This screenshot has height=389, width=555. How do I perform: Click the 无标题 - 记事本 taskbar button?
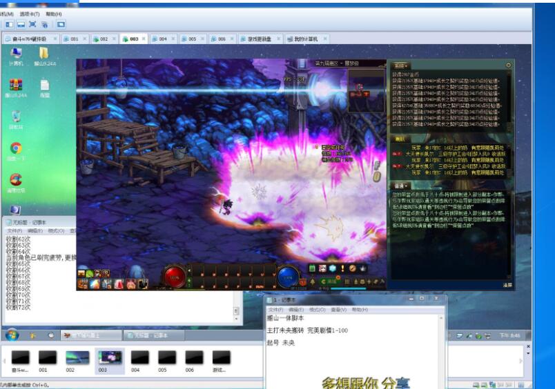pyautogui.click(x=153, y=335)
